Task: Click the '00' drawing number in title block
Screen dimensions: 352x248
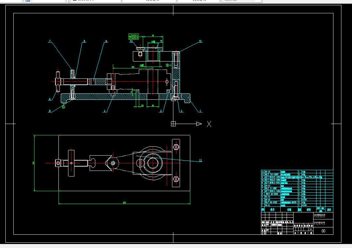Action: click(323, 231)
